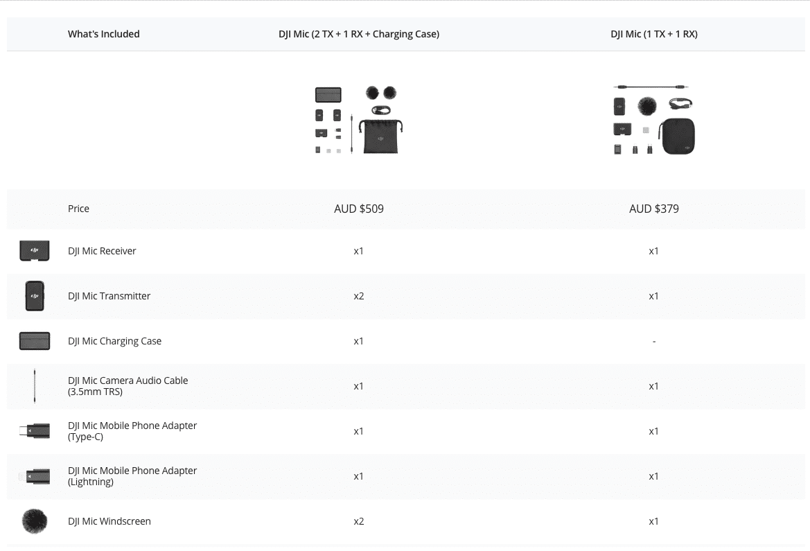Screen dimensions: 810x551
Task: Open the 2 TX combo product image
Action: pos(358,120)
